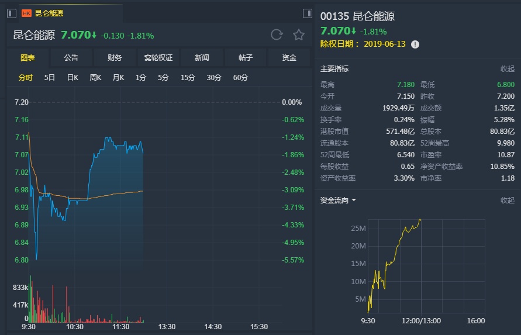This screenshot has width=521, height=335.
Task: Open the 资金流向 dropdown arrow
Action: (354, 201)
